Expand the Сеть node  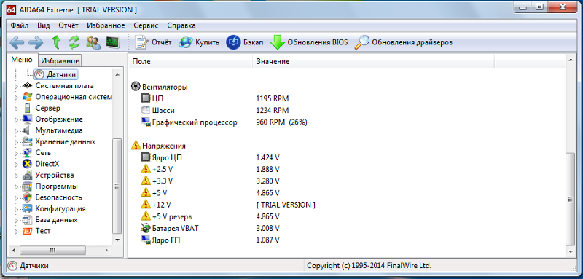click(x=16, y=153)
